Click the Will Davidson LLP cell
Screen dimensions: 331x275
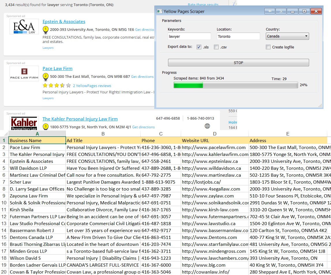(37, 168)
